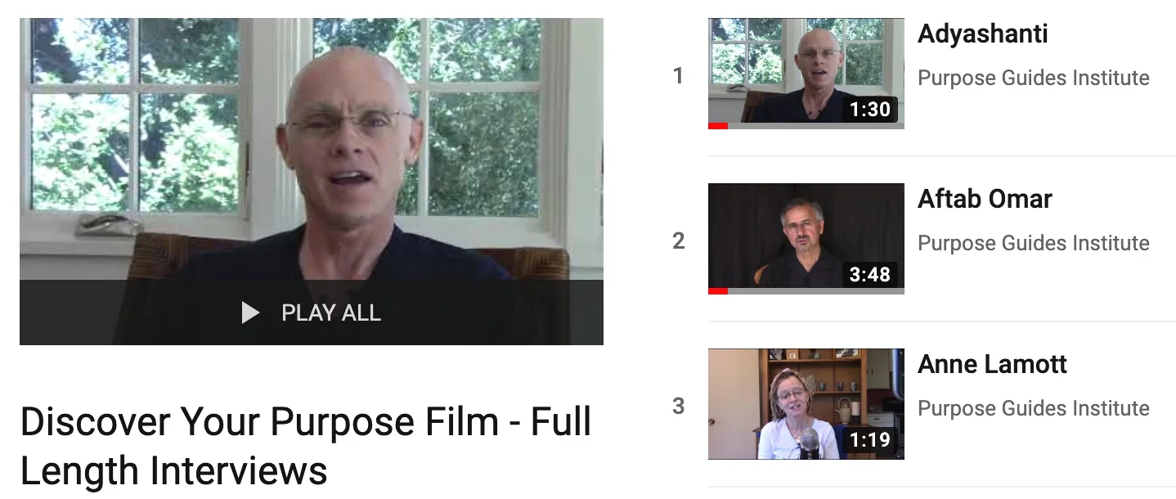
Task: Click playlist index number 1
Action: pos(678,76)
